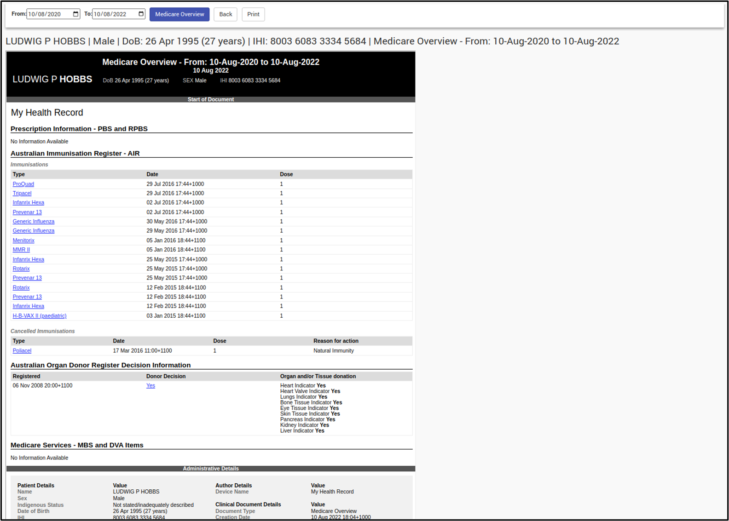
Task: Select the 'My Health Record' page heading
Action: click(x=47, y=113)
